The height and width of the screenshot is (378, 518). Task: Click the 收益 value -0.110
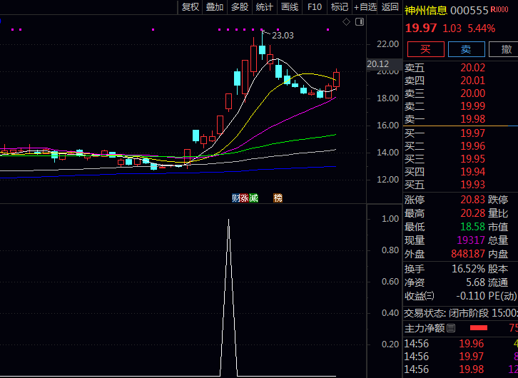471,296
